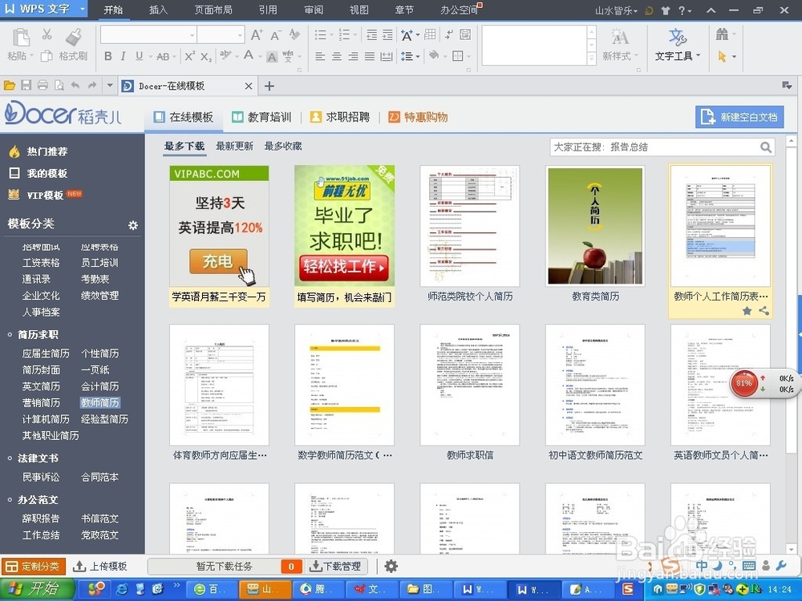The width and height of the screenshot is (802, 601).
Task: Sort templates by 最多收藏
Action: [x=283, y=146]
